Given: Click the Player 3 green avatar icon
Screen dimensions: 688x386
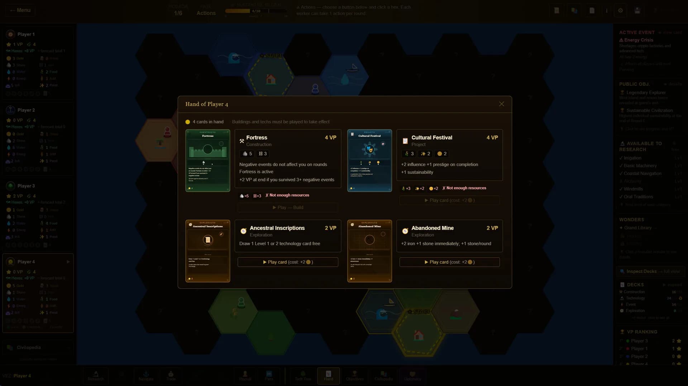Looking at the screenshot, I should (10, 186).
